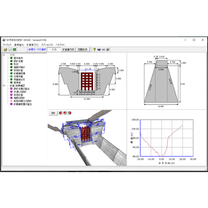Click the front elevation drawing of the dam

(x=87, y=82)
